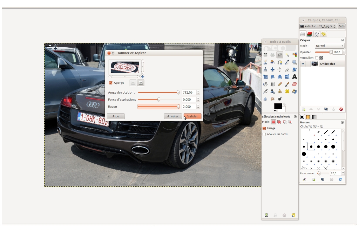The height and width of the screenshot is (232, 359).
Task: Click the Annuler button
Action: (172, 116)
